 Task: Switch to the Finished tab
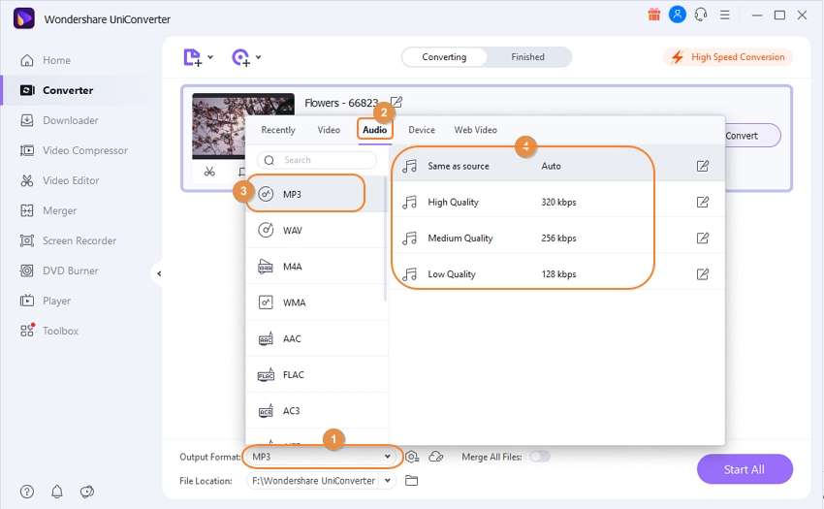[527, 57]
